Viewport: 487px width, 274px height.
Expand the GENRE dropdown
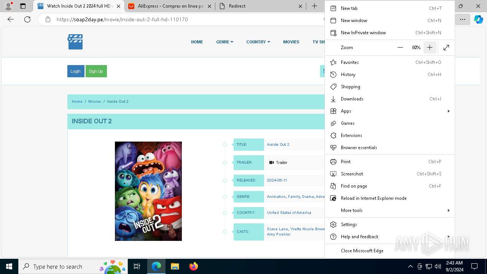point(224,42)
